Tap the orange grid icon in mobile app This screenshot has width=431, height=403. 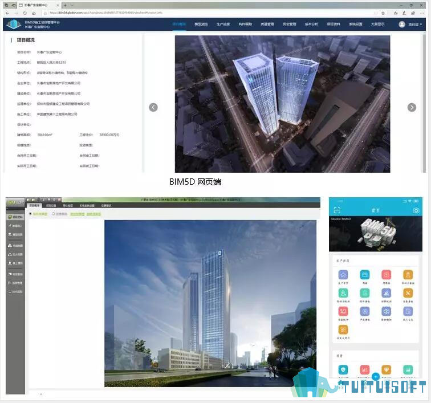click(x=343, y=329)
